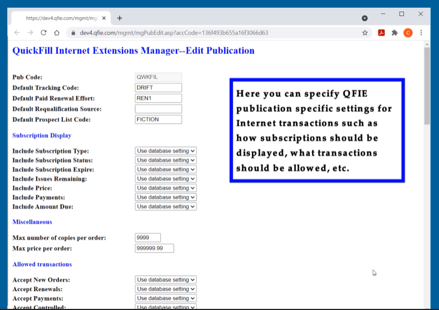Reload the current page

(43, 33)
